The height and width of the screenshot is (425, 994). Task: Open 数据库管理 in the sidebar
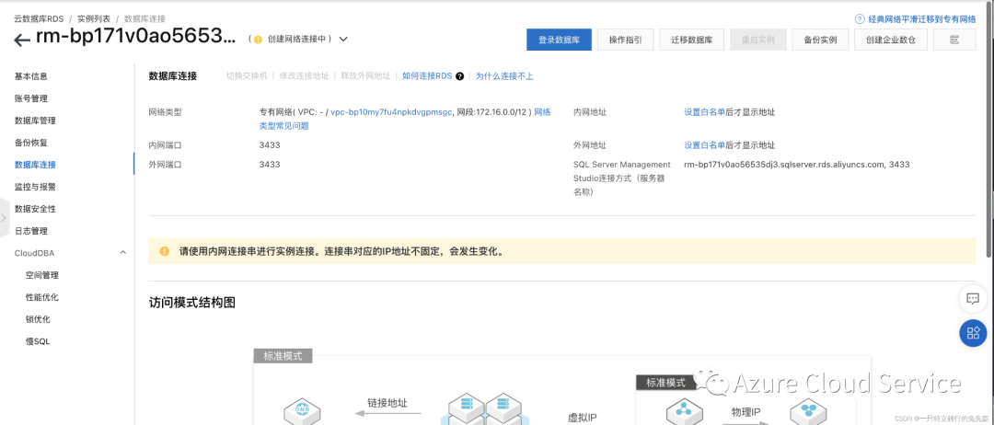(x=36, y=121)
